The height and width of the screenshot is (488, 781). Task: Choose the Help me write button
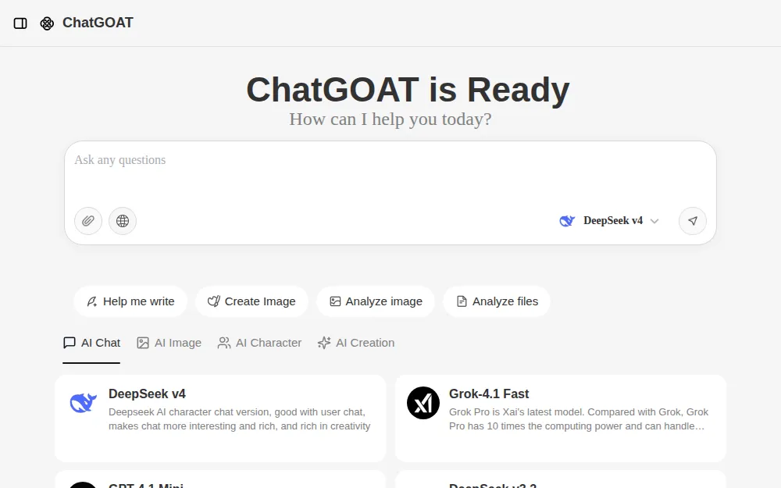130,301
